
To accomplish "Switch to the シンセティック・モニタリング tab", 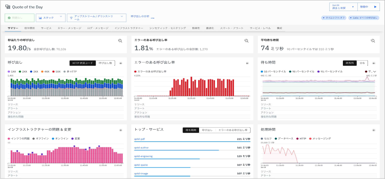I will [168, 28].
